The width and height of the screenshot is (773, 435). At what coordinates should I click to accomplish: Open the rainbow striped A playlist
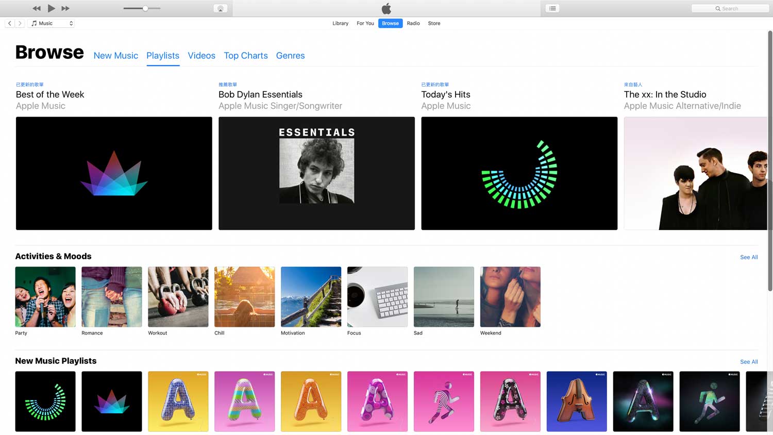click(245, 401)
